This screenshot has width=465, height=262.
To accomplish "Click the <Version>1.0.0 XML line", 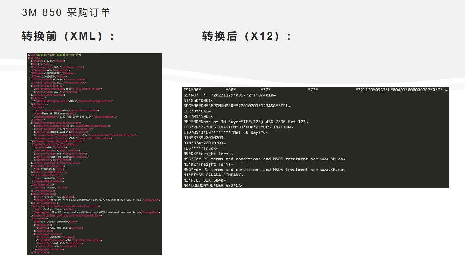I will [x=48, y=61].
